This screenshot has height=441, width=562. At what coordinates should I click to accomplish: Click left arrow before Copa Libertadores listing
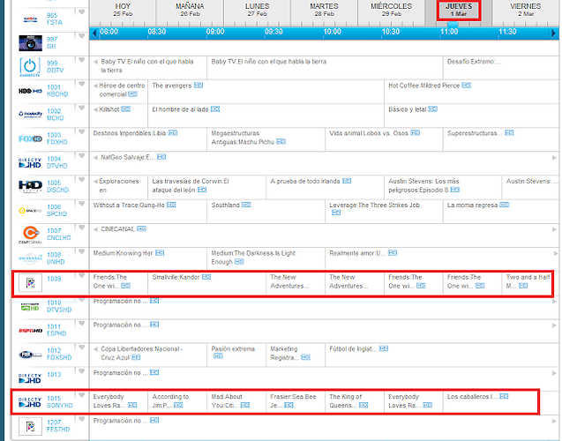pyautogui.click(x=95, y=349)
